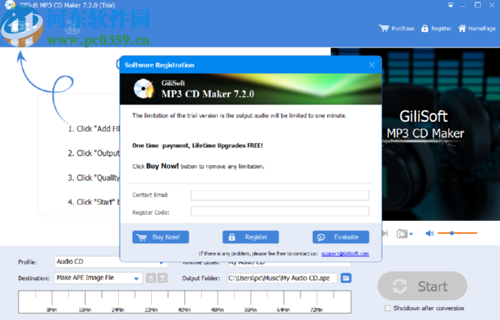
Task: Enable Shutdown after conversion checkbox
Action: 388,308
